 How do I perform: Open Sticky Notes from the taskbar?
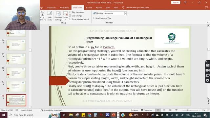pyautogui.click(x=83, y=115)
